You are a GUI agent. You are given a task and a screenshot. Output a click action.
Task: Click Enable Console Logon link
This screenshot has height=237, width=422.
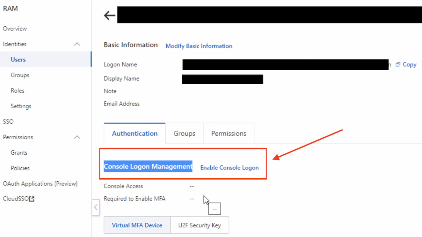(229, 168)
